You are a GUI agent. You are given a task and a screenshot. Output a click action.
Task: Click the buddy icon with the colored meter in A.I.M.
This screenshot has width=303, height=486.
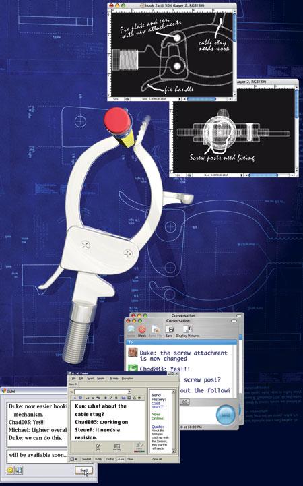pos(139,448)
